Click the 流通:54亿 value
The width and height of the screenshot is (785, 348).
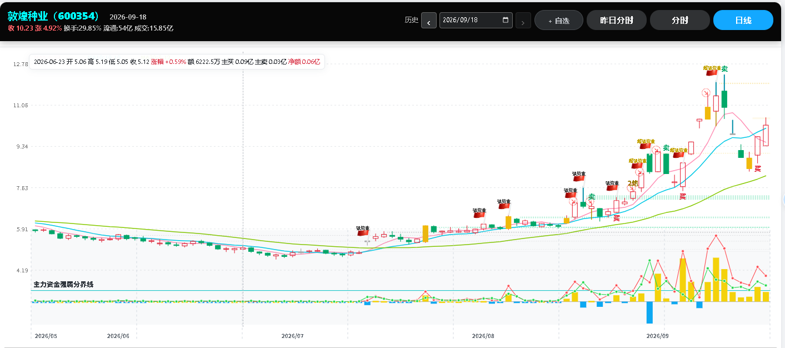118,28
